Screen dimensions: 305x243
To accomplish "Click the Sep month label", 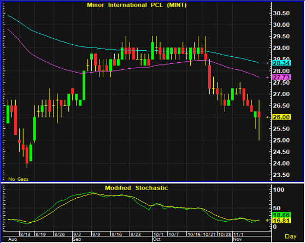I will (x=77, y=239).
